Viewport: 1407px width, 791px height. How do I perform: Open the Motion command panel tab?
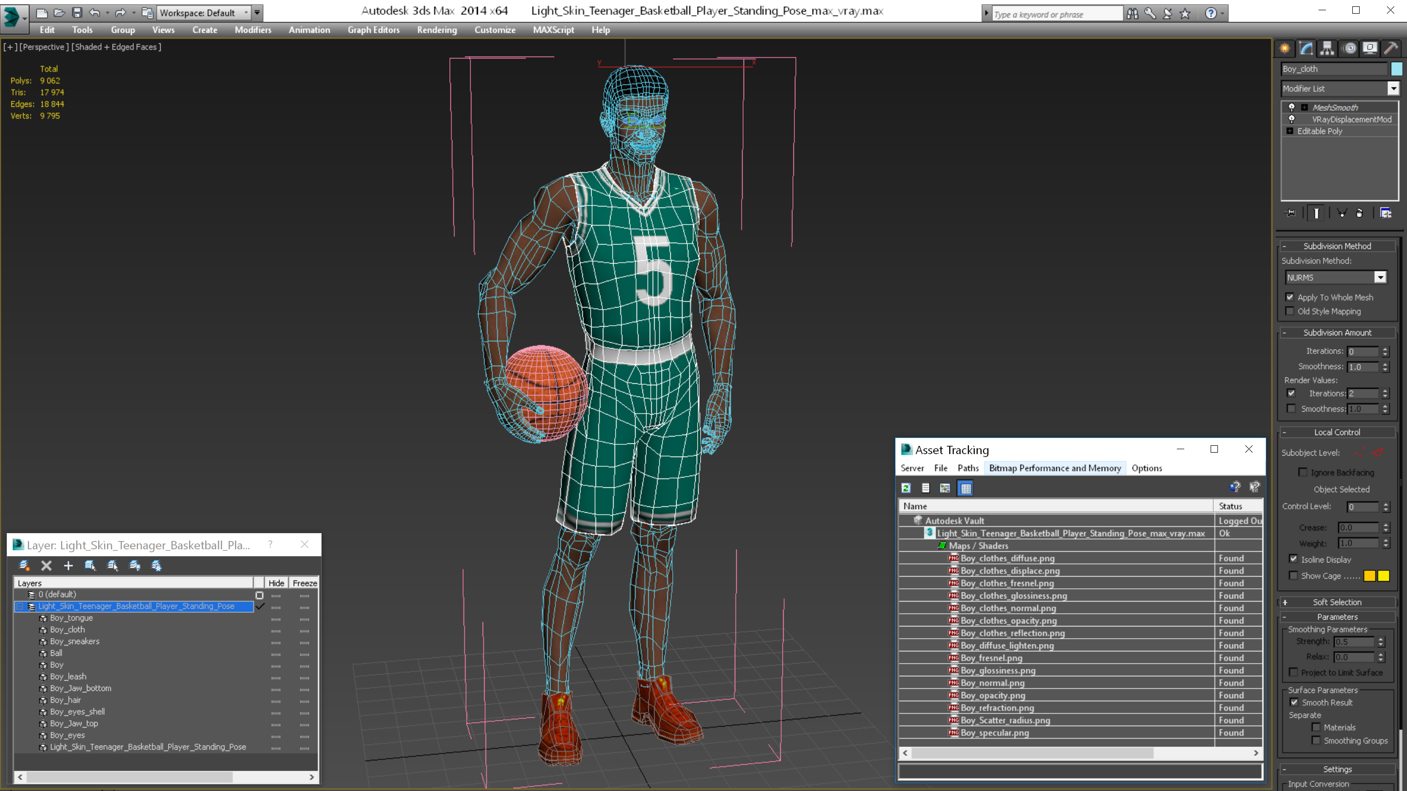tap(1349, 49)
